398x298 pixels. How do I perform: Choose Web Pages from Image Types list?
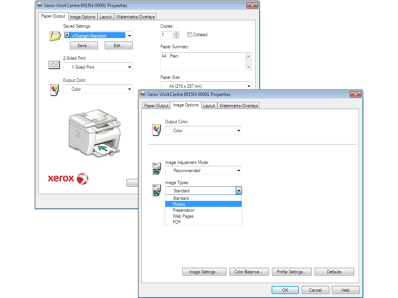coord(203,216)
